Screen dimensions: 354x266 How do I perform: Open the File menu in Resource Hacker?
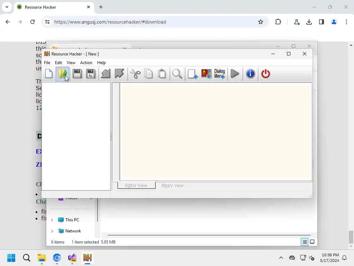(x=47, y=63)
